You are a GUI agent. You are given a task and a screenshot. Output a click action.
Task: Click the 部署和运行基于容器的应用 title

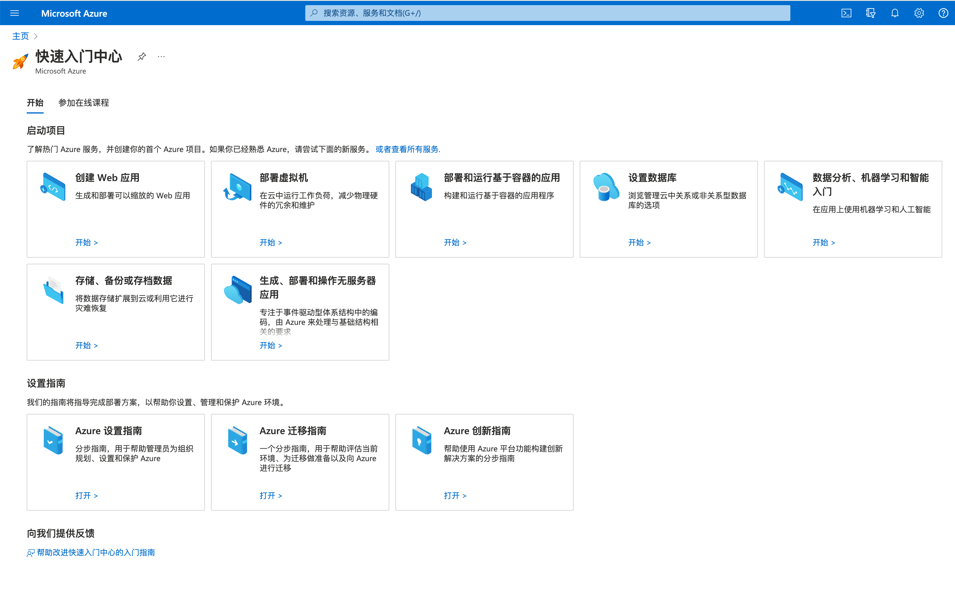tap(502, 178)
